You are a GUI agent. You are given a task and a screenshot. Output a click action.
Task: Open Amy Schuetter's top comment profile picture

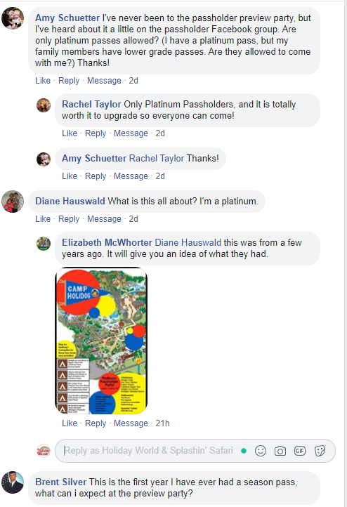point(13,18)
